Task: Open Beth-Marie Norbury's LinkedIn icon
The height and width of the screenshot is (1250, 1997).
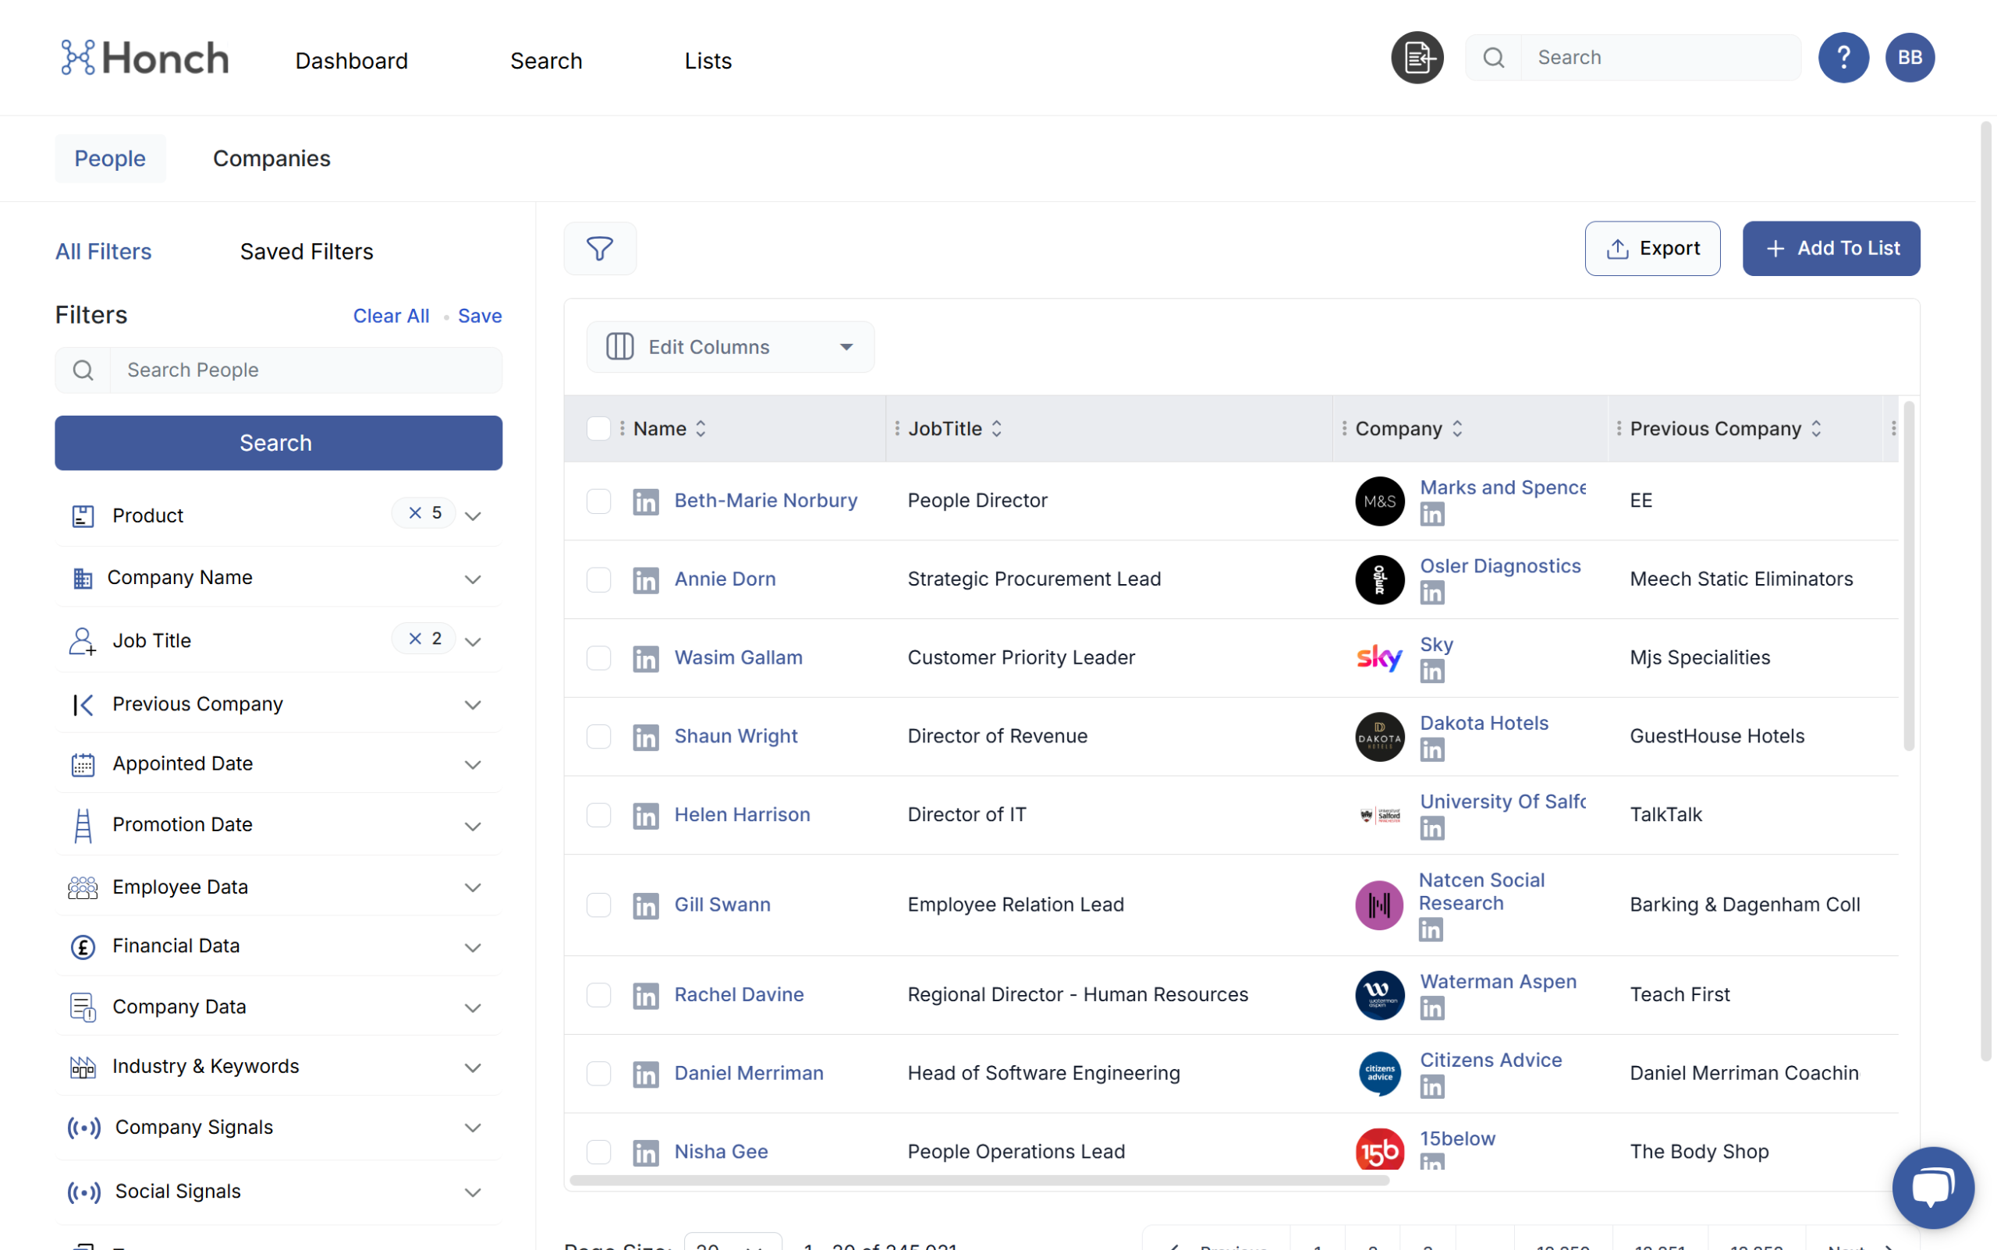Action: [645, 501]
